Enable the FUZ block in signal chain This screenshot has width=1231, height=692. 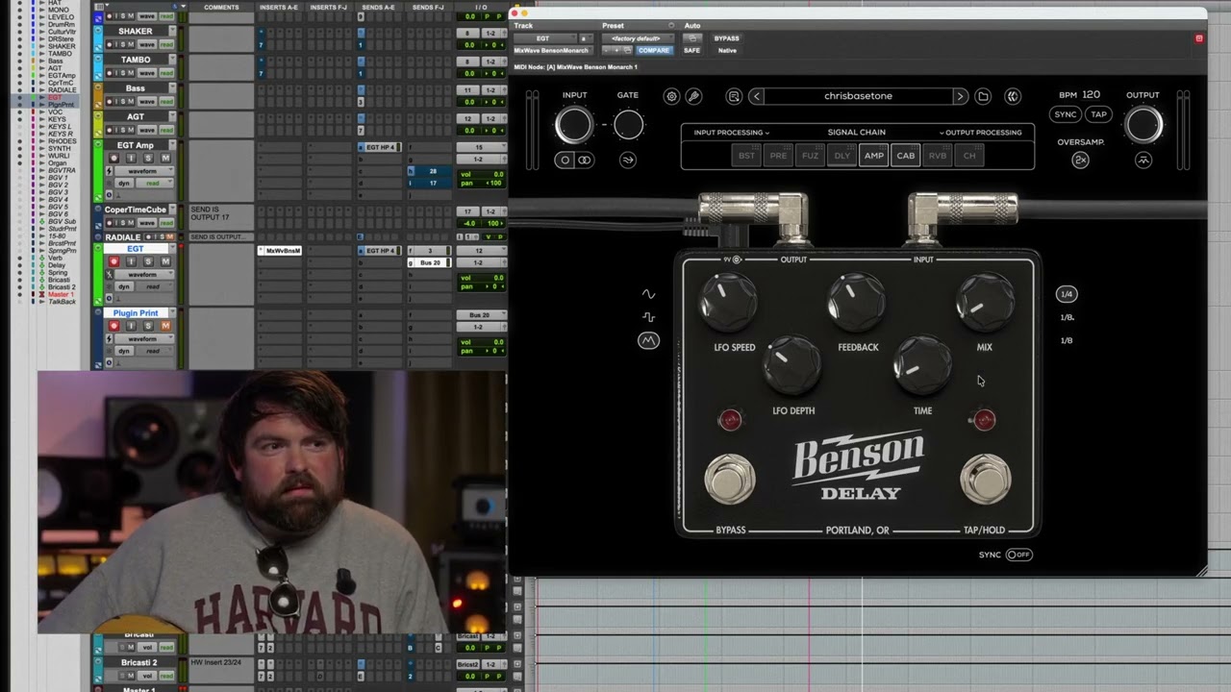click(x=810, y=156)
